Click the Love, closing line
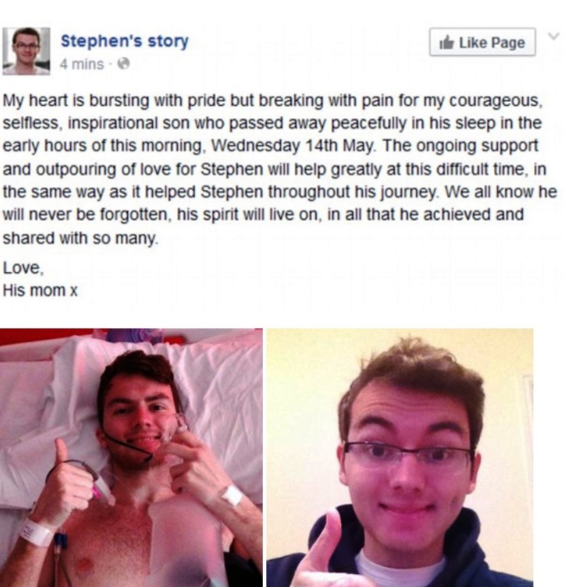Viewport: 564px width, 587px height. point(23,268)
